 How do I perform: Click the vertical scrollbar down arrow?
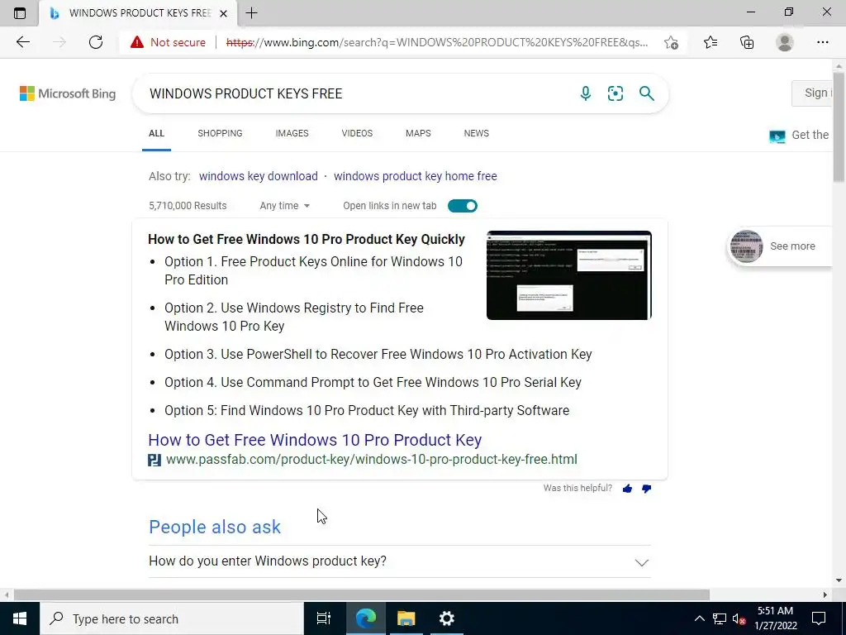click(x=839, y=580)
